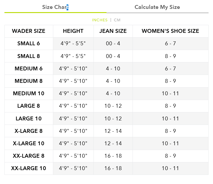The image size is (213, 184).
Task: Select the Size Chart tab
Action: (55, 7)
